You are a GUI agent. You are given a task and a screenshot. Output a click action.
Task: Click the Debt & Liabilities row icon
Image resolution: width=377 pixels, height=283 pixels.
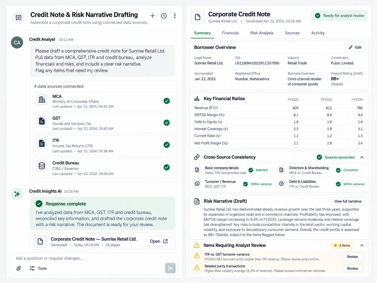pyautogui.click(x=281, y=184)
